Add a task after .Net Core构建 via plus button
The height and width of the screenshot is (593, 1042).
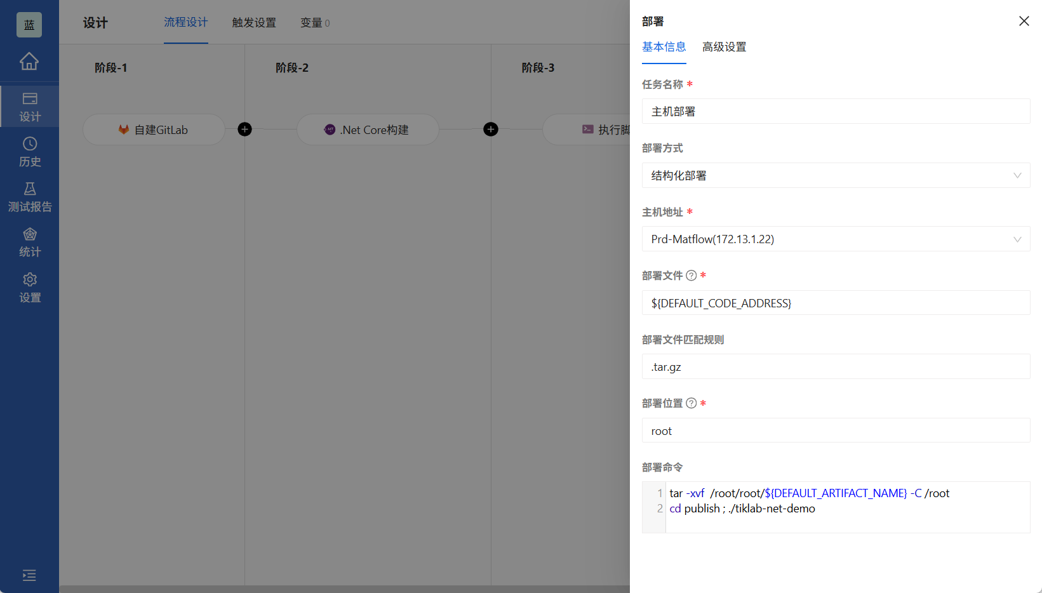coord(490,129)
